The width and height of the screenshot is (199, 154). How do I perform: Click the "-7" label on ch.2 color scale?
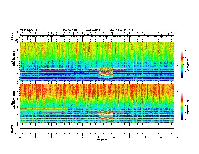point(185,120)
